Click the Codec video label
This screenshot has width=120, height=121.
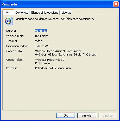(x=14, y=60)
